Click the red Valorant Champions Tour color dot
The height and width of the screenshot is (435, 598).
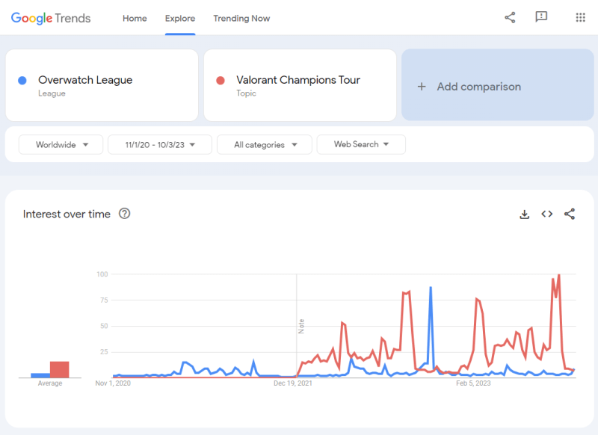point(221,81)
